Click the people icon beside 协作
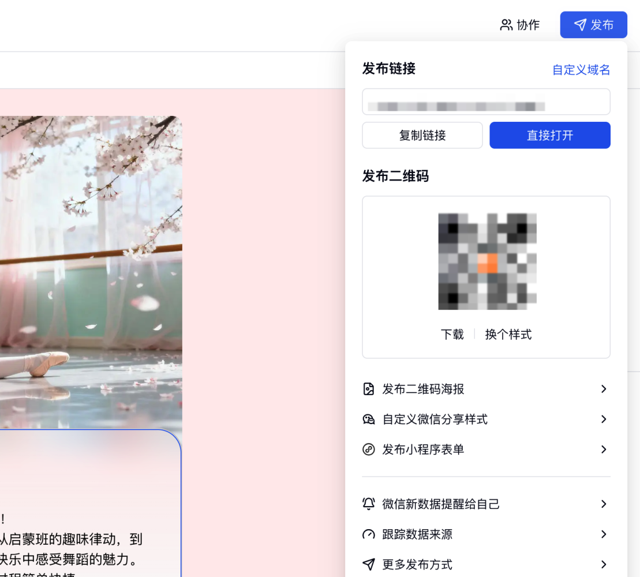 506,25
